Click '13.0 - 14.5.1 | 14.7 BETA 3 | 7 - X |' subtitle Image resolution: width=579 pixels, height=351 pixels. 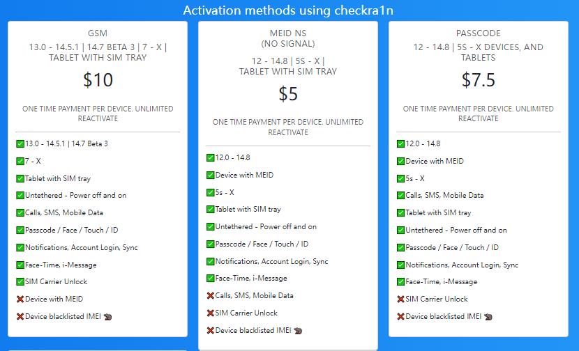(x=98, y=47)
